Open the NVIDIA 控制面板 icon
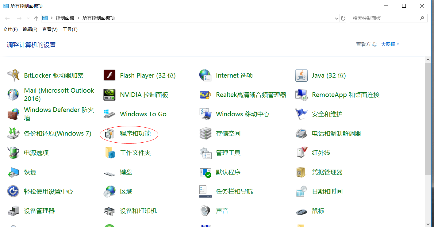The image size is (434, 227). (109, 95)
